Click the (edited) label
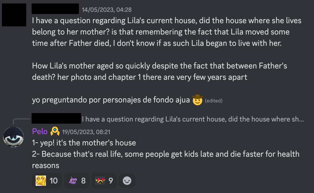Image resolution: width=314 pixels, height=193 pixels. pyautogui.click(x=214, y=101)
